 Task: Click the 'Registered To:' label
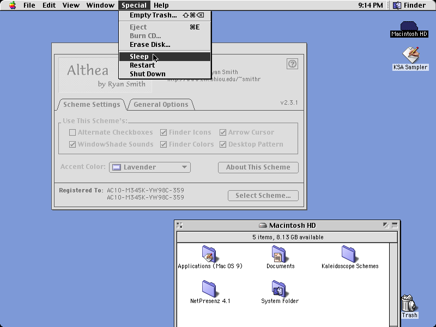click(81, 190)
